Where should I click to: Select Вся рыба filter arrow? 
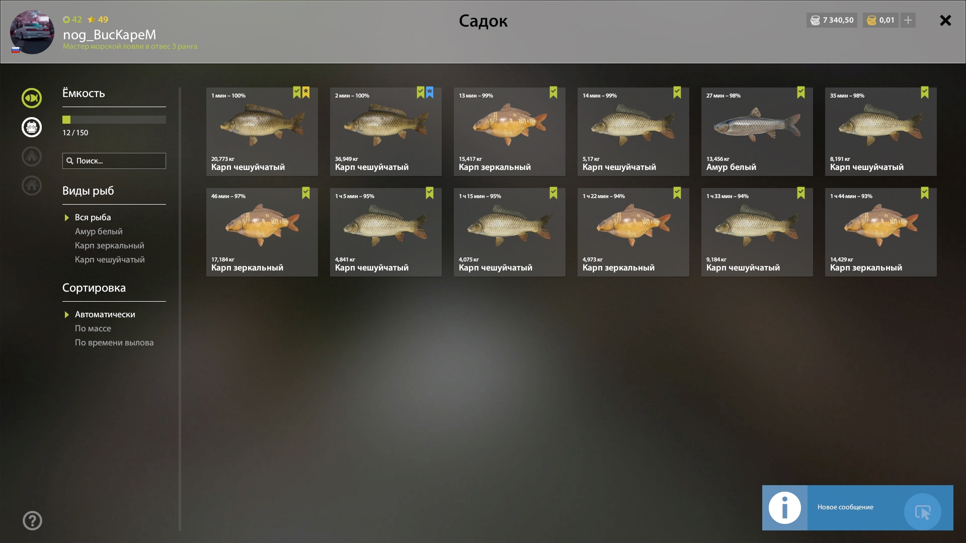(66, 218)
